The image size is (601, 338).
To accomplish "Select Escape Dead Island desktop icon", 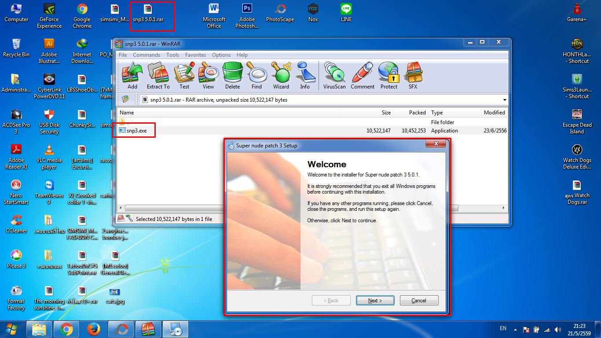I will [577, 121].
